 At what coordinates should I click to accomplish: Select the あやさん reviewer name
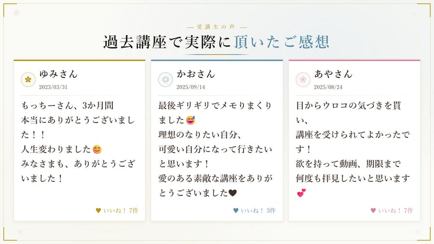tap(333, 74)
